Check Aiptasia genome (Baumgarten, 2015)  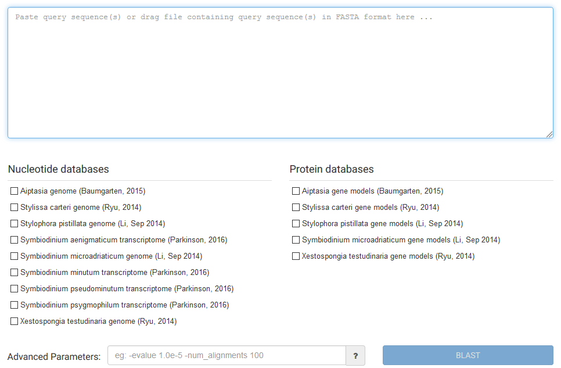click(15, 191)
